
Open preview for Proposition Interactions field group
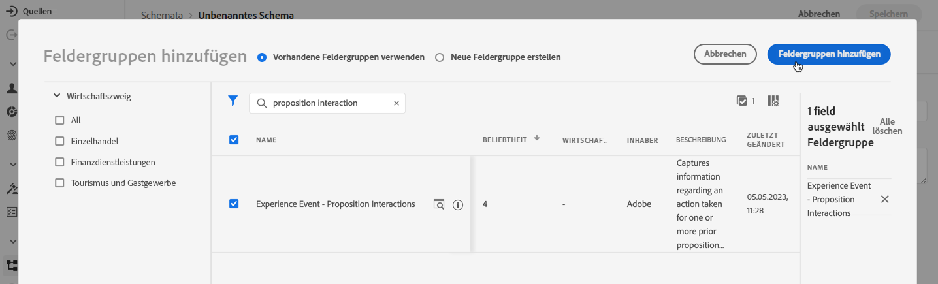pos(439,204)
